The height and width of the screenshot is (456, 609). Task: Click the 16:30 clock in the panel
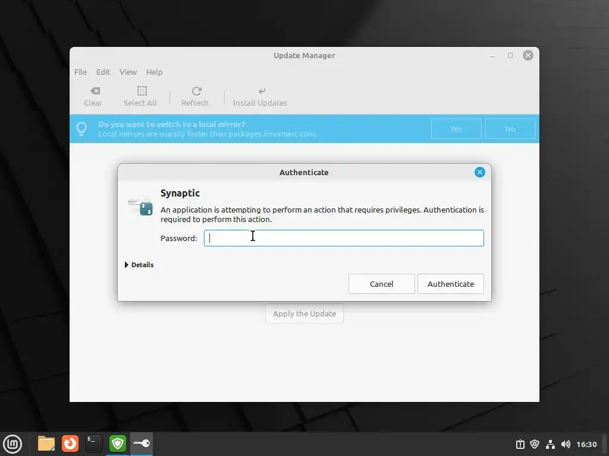tap(586, 444)
